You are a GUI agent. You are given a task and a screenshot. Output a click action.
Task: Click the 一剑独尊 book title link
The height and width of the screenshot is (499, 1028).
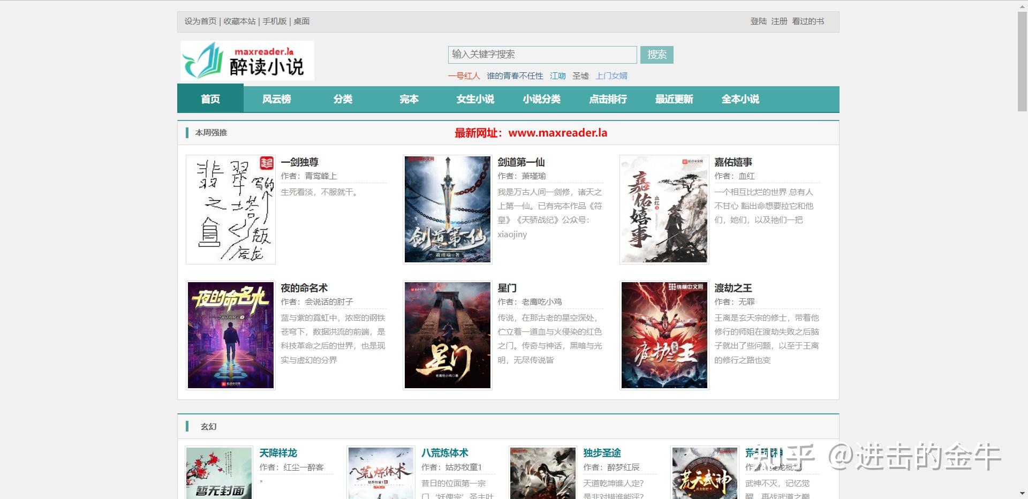(x=300, y=162)
